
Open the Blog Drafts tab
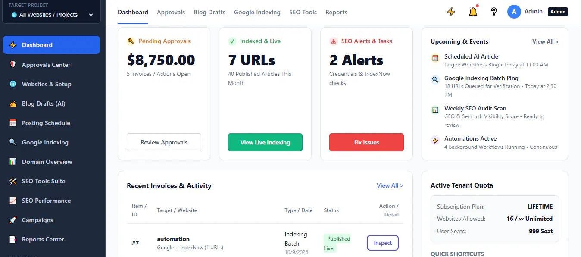[209, 12]
